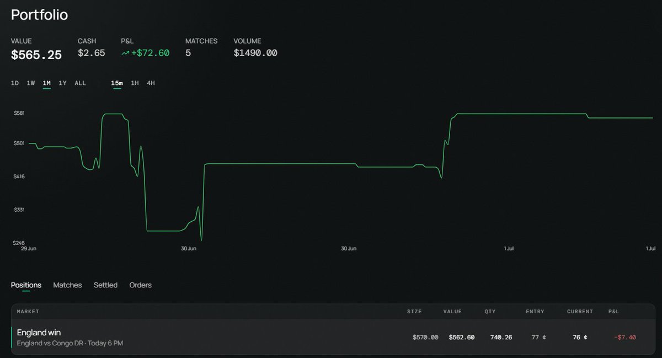
Task: Select the 1W time range
Action: [x=31, y=83]
